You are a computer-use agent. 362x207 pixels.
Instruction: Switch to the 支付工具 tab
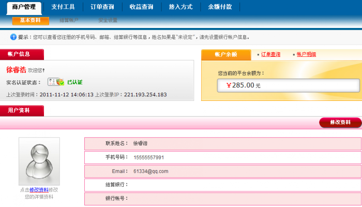(63, 7)
